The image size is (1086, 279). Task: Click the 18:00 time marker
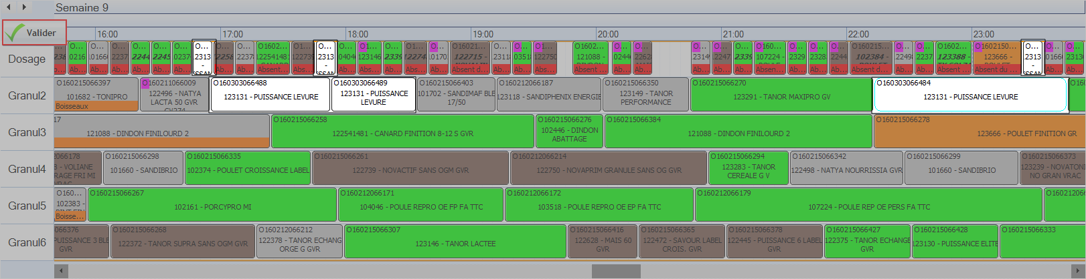[358, 34]
